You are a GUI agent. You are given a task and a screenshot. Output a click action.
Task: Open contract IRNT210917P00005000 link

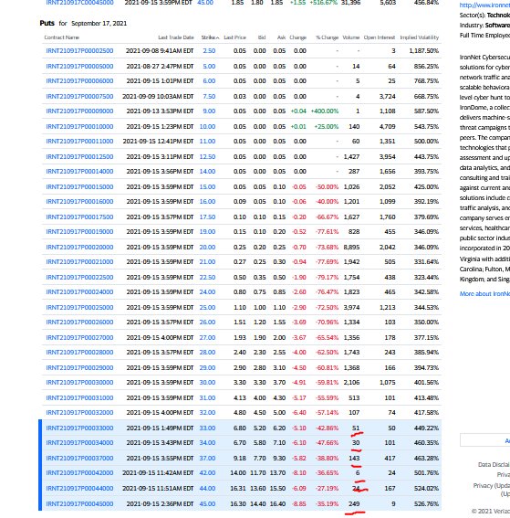(x=79, y=67)
